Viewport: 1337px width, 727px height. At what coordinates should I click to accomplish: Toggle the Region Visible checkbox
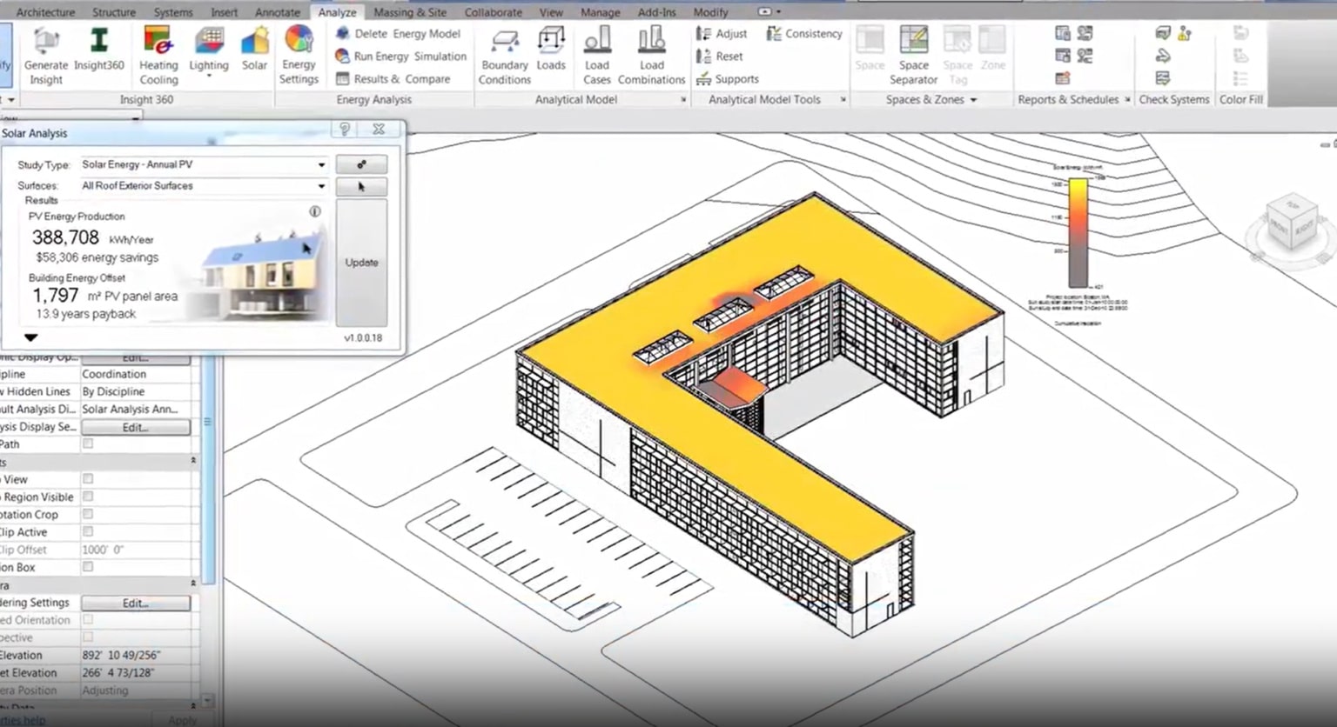(88, 497)
